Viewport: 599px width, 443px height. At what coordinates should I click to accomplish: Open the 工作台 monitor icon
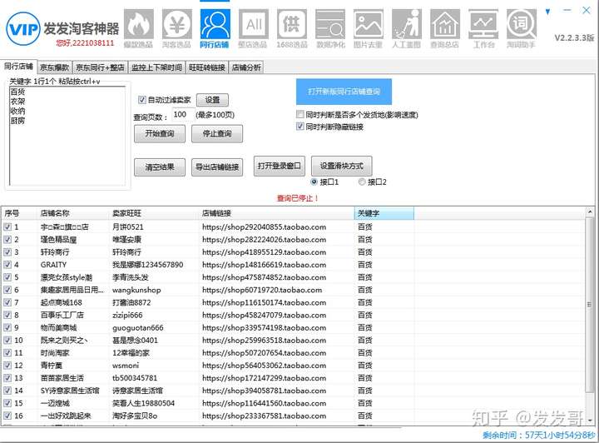pyautogui.click(x=483, y=24)
